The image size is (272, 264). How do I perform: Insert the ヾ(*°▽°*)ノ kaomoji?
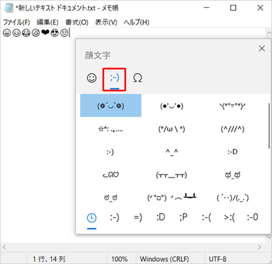(232, 106)
